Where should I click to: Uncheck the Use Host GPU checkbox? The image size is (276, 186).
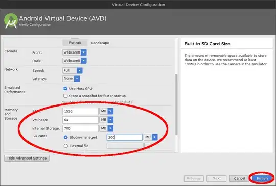tap(65, 89)
